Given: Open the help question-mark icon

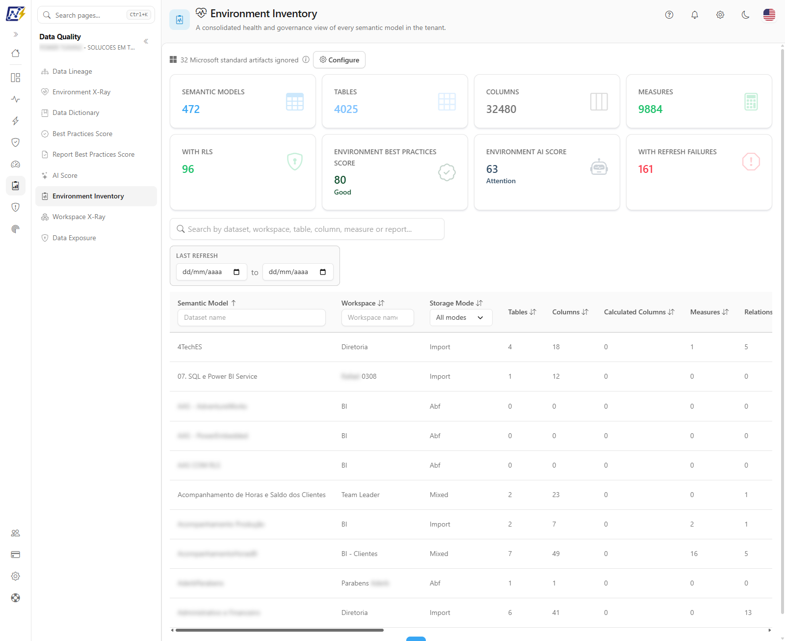Looking at the screenshot, I should pyautogui.click(x=669, y=15).
